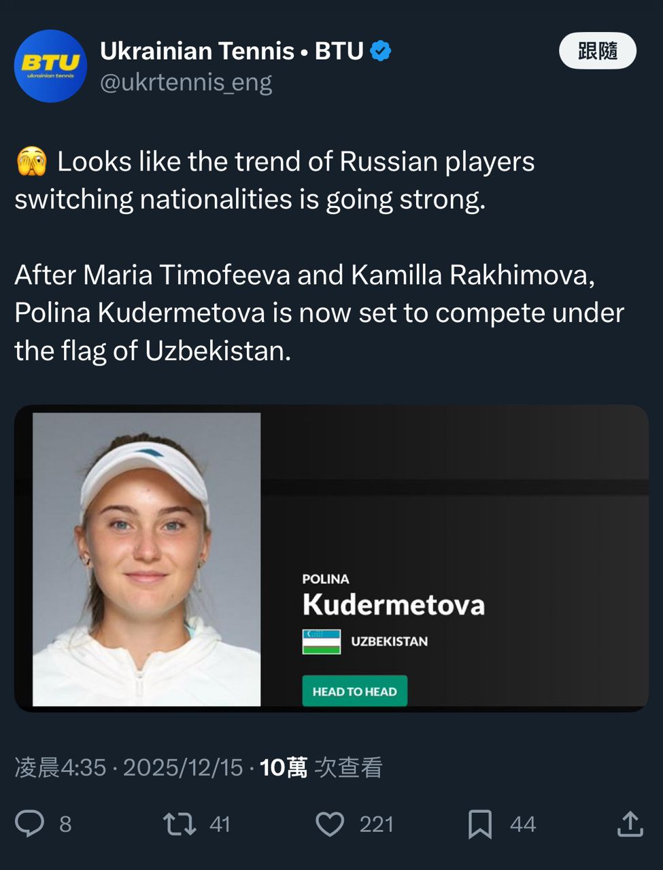Click the reply speech bubble icon
The image size is (663, 870).
(x=30, y=824)
